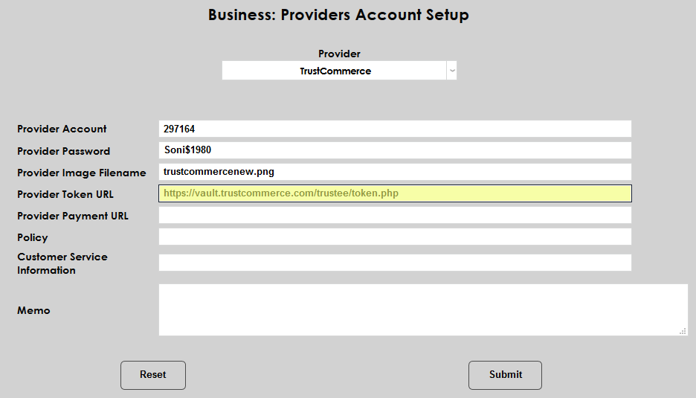The width and height of the screenshot is (696, 398).
Task: Click the Business: Providers Account Setup heading
Action: click(338, 15)
